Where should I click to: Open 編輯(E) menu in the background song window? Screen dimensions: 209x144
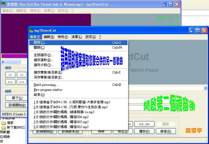tap(21, 11)
